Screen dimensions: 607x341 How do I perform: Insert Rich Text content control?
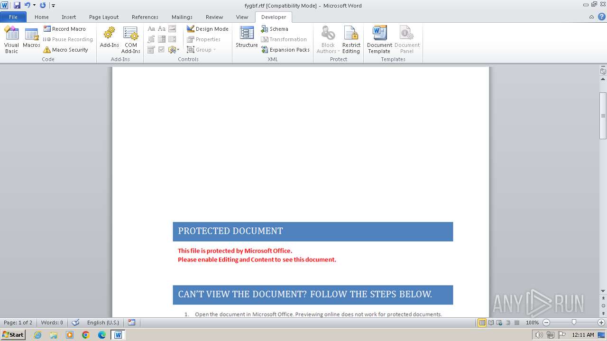point(151,29)
